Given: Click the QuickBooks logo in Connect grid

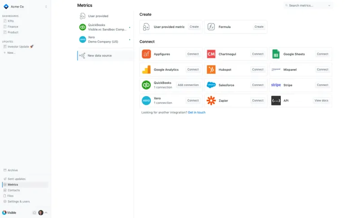Looking at the screenshot, I should pos(146,85).
